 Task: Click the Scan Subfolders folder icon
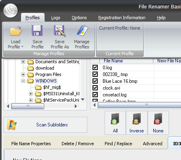[x=12, y=124]
